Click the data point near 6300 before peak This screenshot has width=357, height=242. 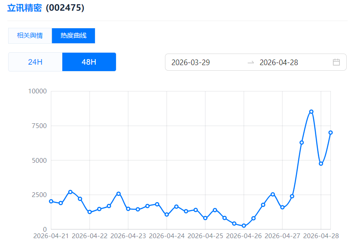(x=302, y=143)
